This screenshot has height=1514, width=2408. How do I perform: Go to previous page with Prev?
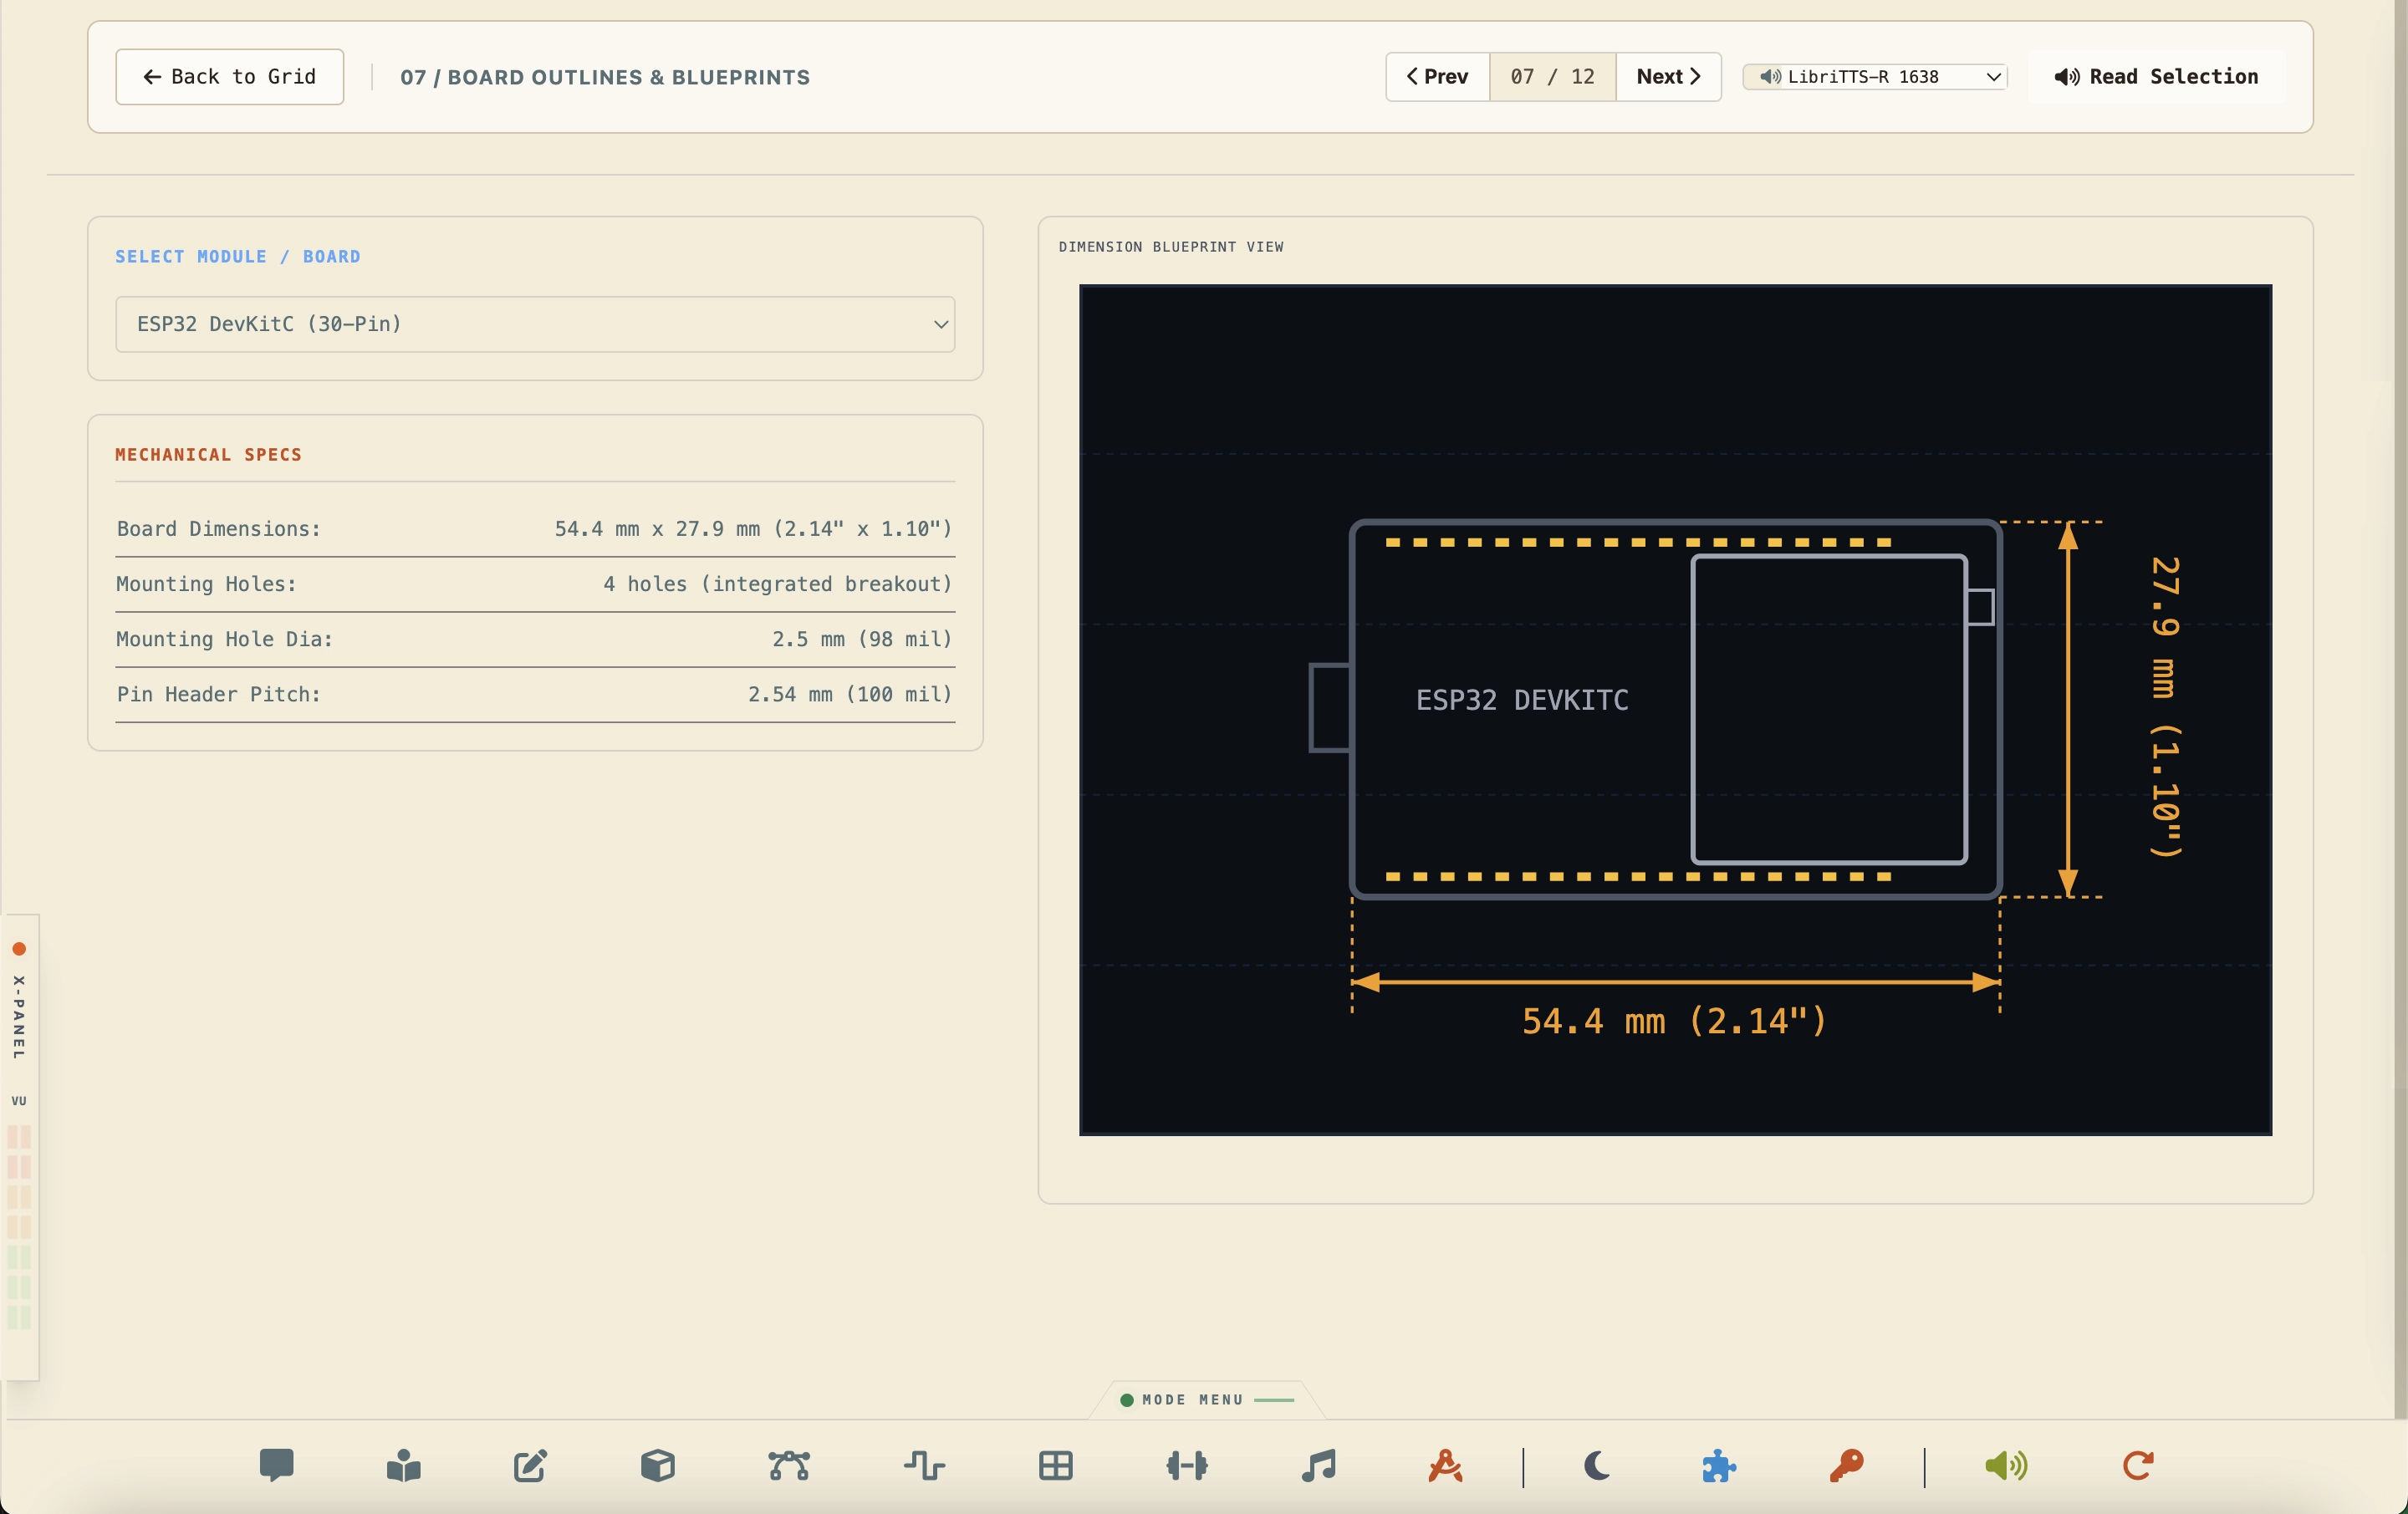[1437, 76]
